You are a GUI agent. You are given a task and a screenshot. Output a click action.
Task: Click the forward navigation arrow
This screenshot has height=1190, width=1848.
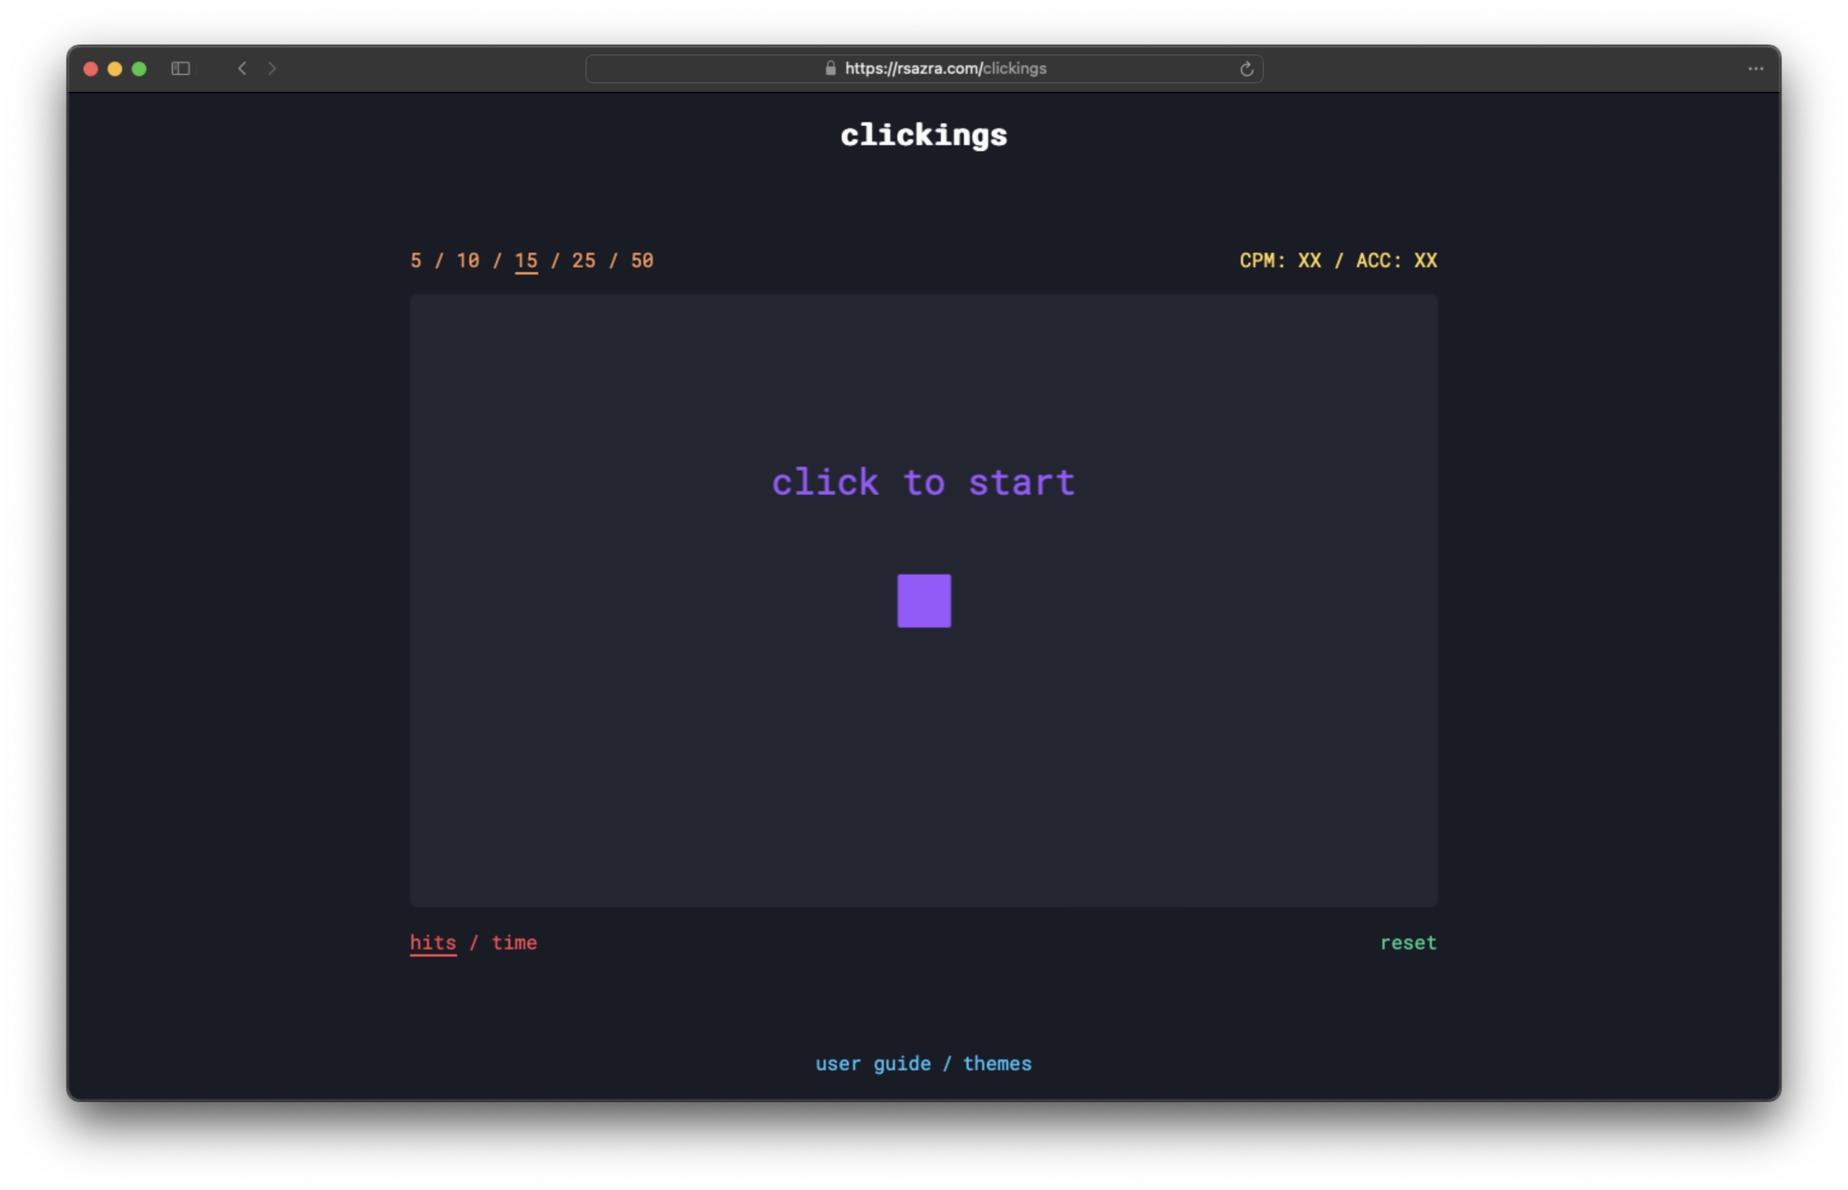coord(272,69)
